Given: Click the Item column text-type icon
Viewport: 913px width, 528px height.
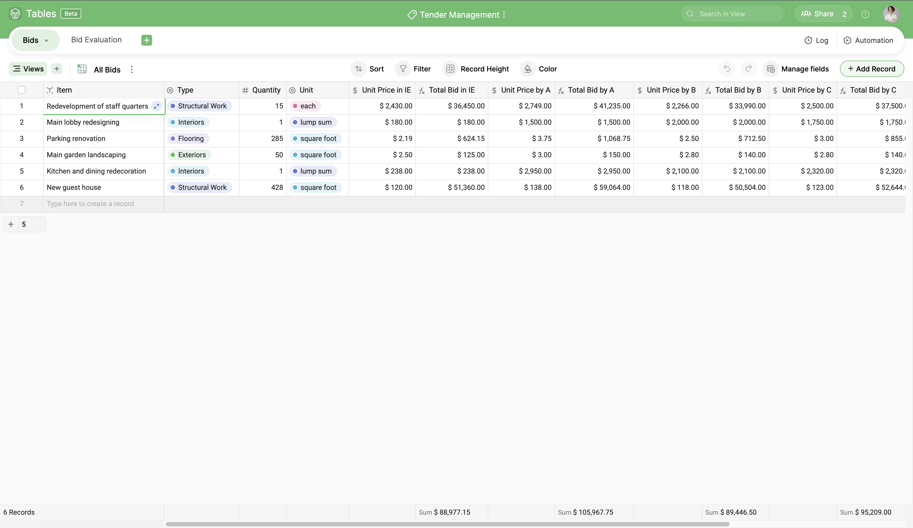Looking at the screenshot, I should [x=50, y=90].
